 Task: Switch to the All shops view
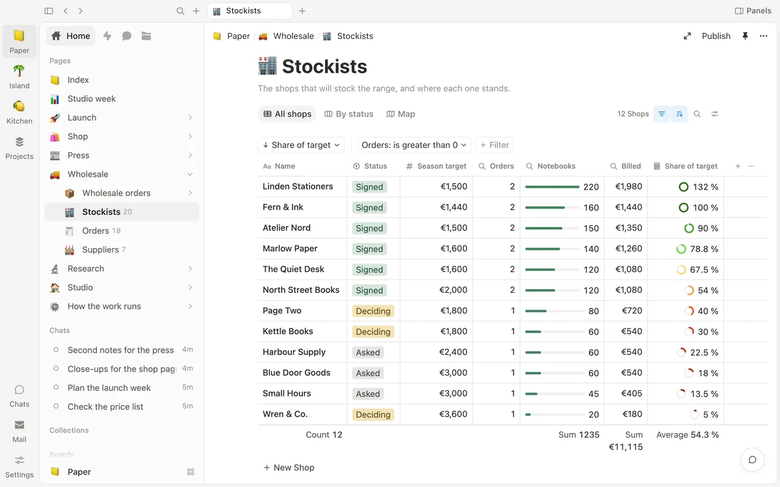point(287,114)
